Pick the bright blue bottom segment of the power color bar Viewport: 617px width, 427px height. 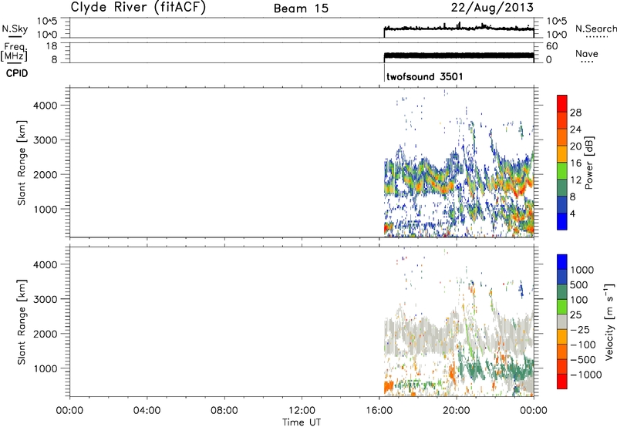[x=562, y=221]
